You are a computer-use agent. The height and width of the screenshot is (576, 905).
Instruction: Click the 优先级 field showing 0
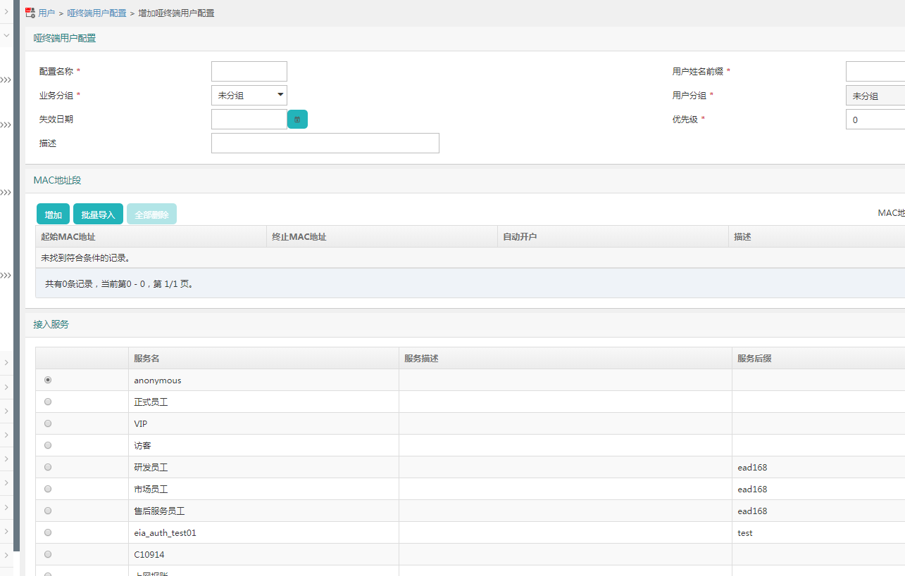tap(875, 120)
